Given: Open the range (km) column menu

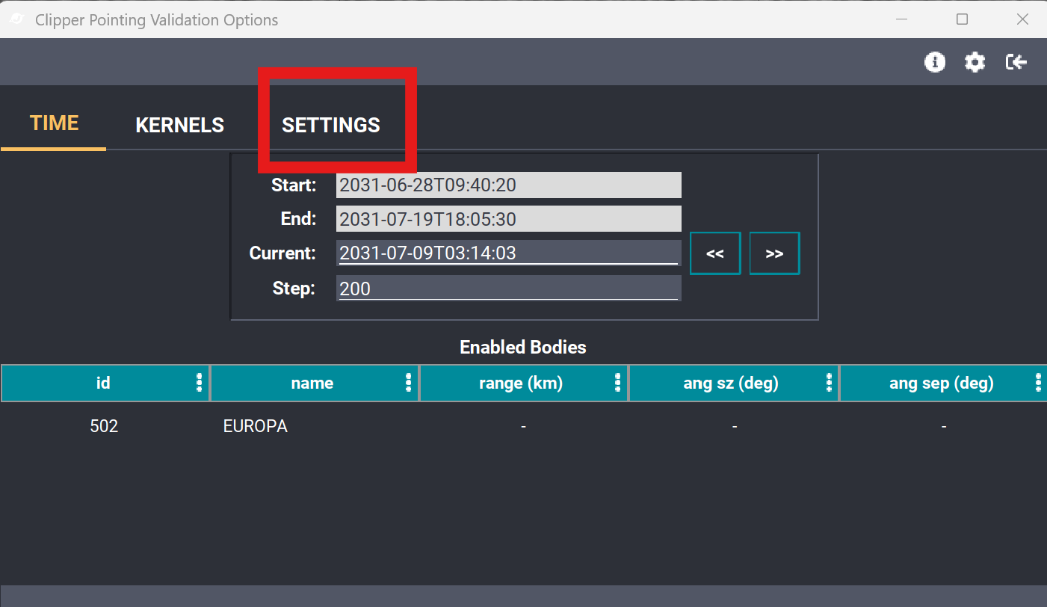Looking at the screenshot, I should (617, 383).
